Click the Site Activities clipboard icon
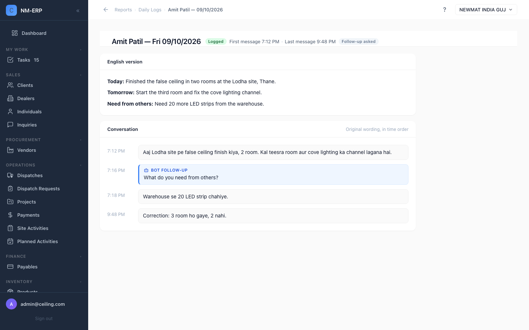 pyautogui.click(x=10, y=228)
